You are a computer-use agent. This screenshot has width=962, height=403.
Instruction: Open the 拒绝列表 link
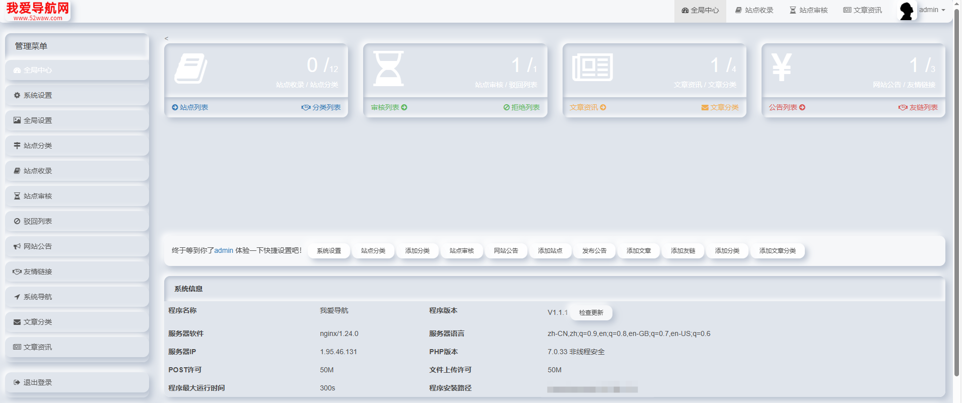point(521,107)
